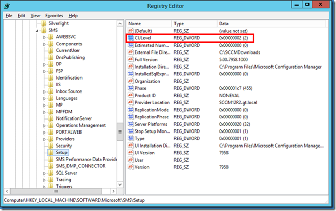Click the (Default) string value icon
The image size is (336, 211).
pyautogui.click(x=131, y=31)
